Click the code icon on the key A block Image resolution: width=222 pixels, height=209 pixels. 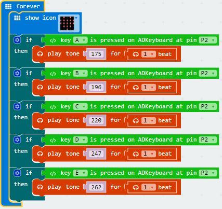point(53,40)
